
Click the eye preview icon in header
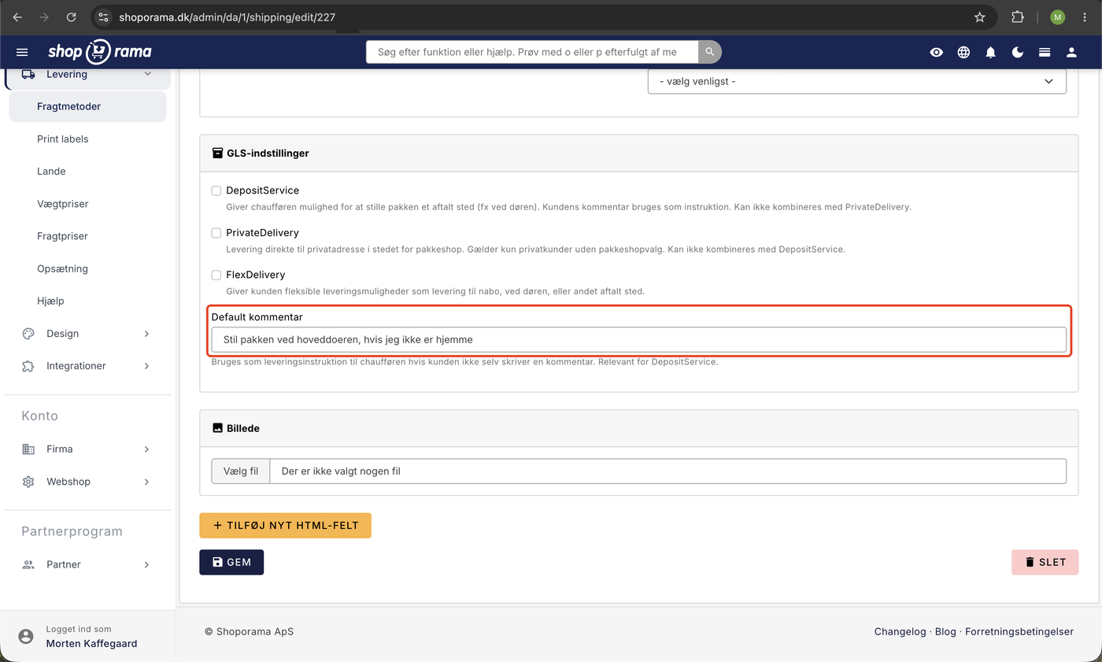pyautogui.click(x=936, y=52)
